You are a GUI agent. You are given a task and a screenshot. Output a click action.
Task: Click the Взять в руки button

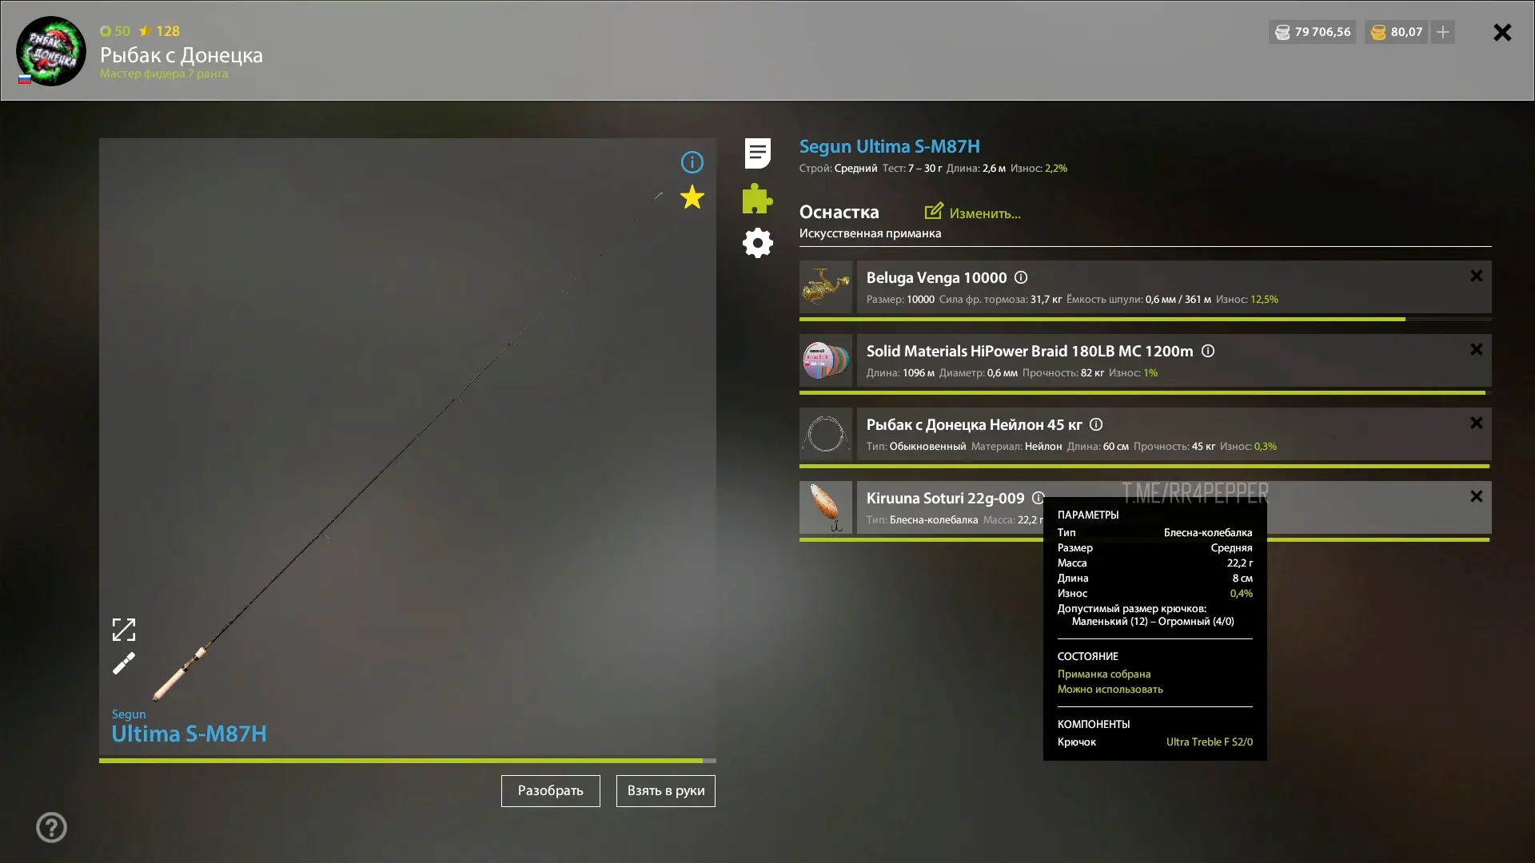666,791
